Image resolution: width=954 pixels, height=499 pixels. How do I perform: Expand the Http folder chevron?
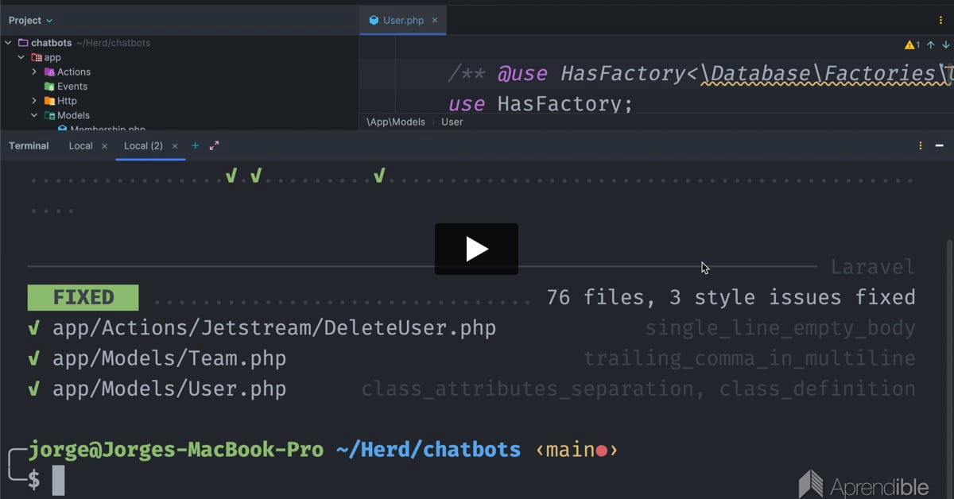pyautogui.click(x=34, y=101)
